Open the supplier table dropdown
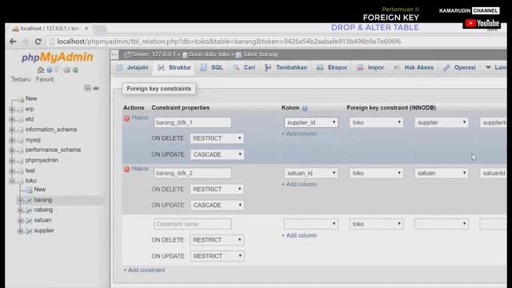512x288 pixels. 442,122
